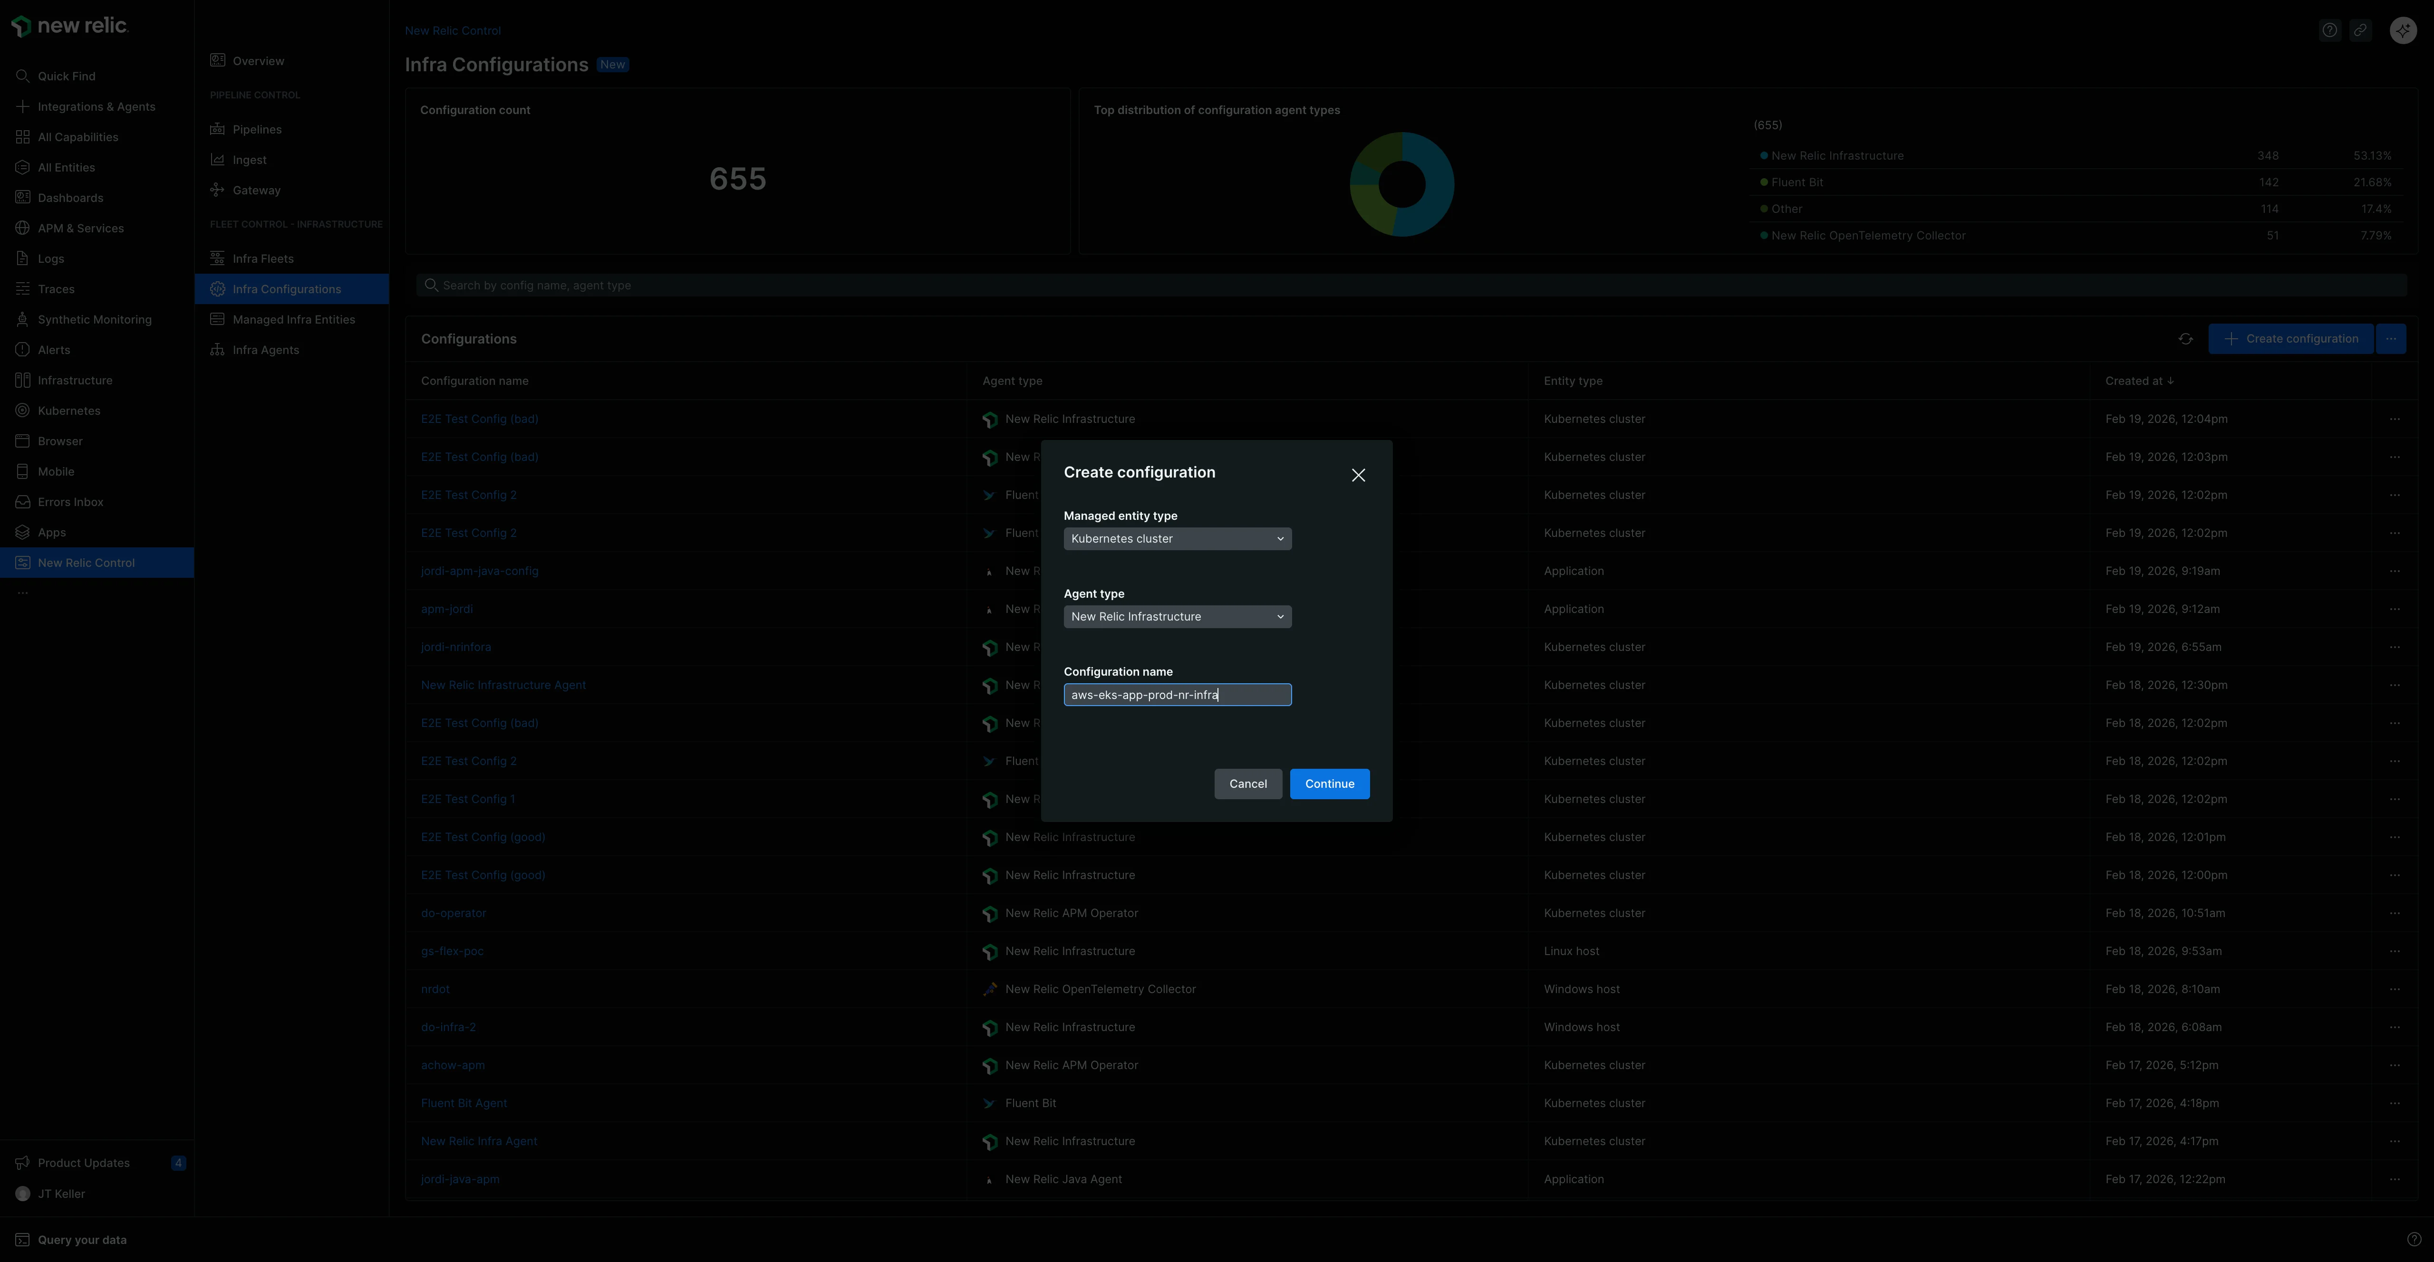
Task: Select the Errors Inbox sidebar icon
Action: point(23,502)
